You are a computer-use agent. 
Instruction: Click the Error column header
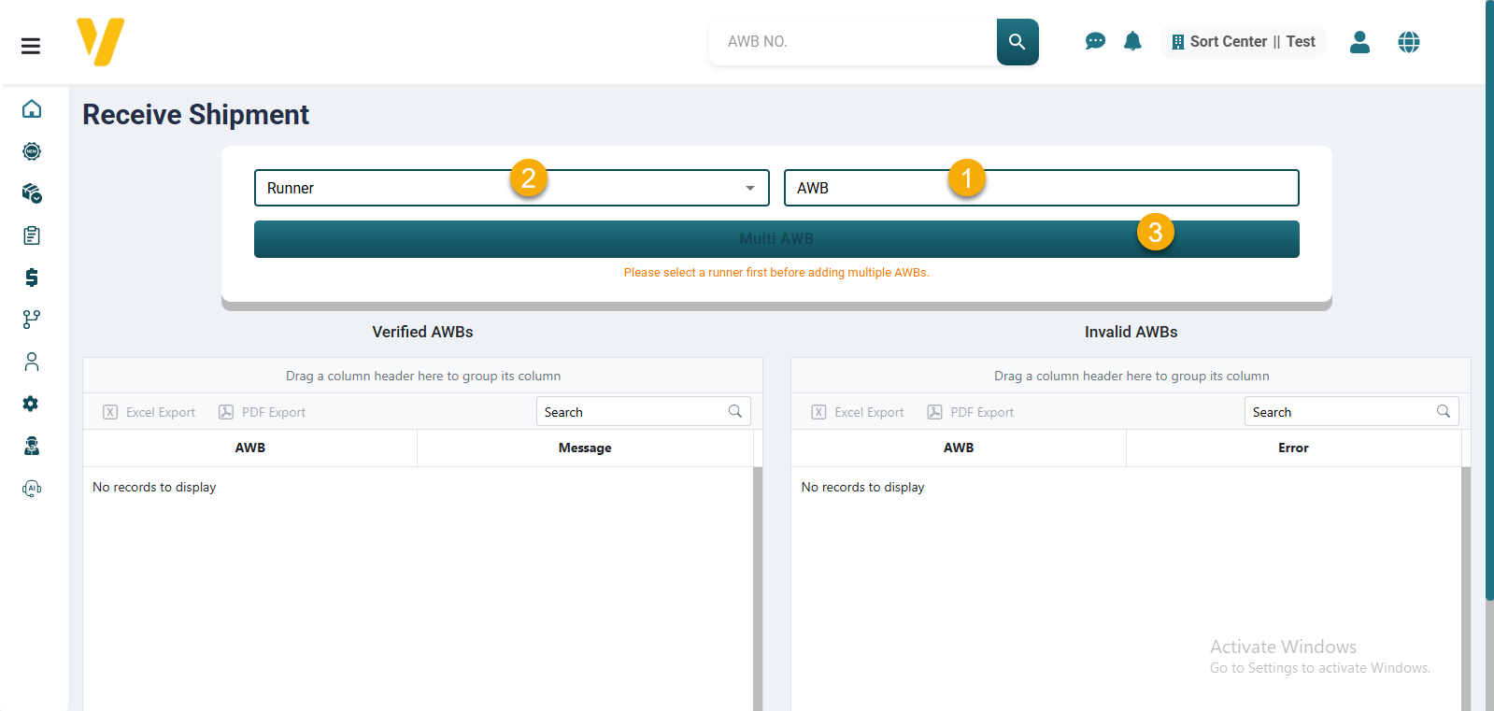point(1293,448)
